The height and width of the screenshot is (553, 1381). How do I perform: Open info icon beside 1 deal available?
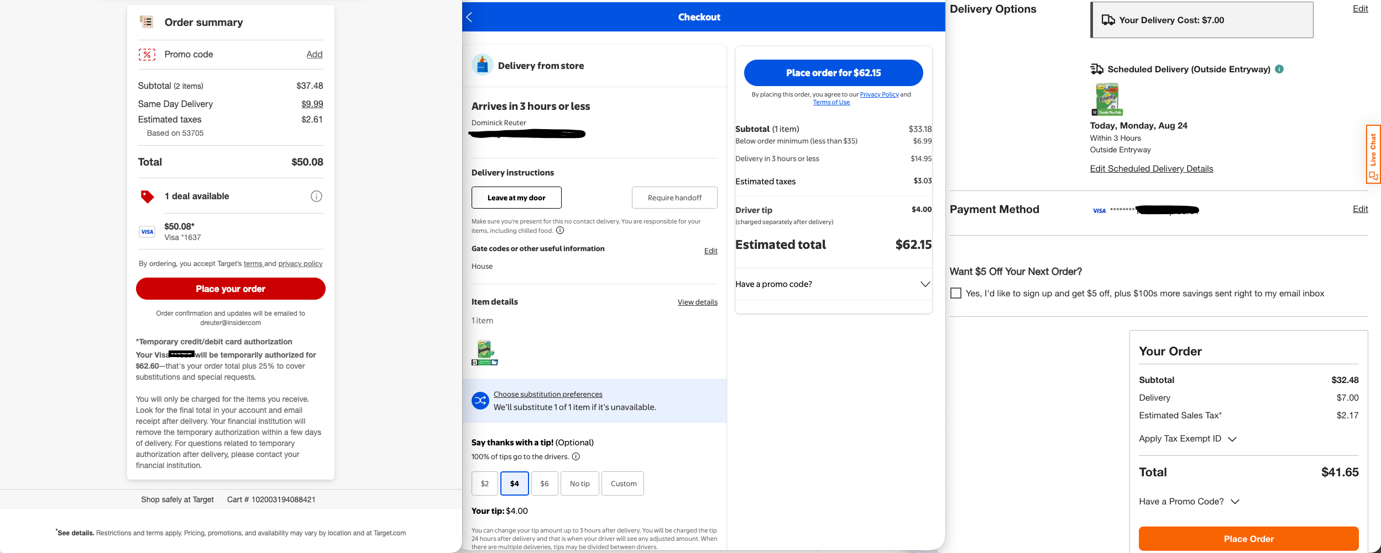pos(316,196)
